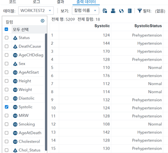Click the Height numeric type icon
The width and height of the screenshot is (168, 153).
pos(15,81)
